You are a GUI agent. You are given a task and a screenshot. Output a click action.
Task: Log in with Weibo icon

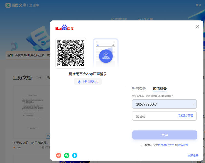[x=59, y=155]
